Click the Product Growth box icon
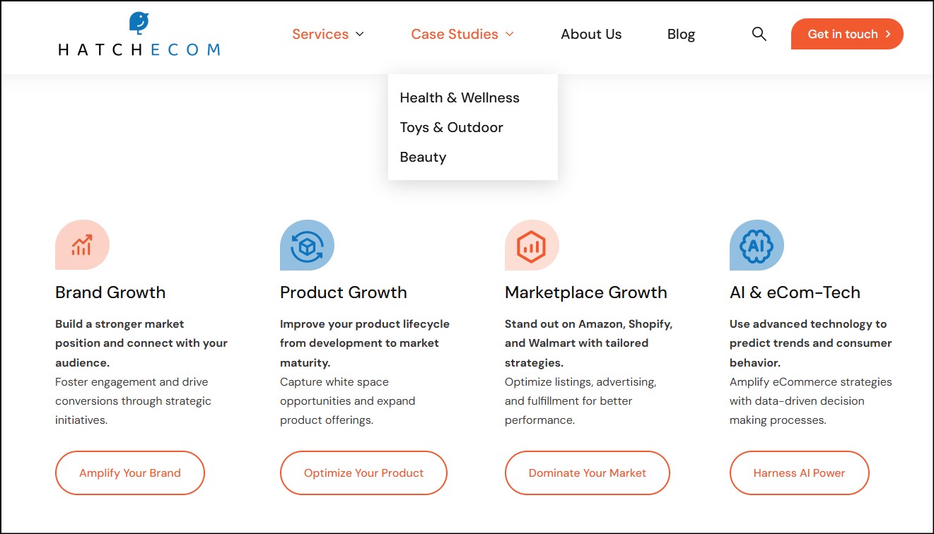This screenshot has height=534, width=934. pos(307,245)
